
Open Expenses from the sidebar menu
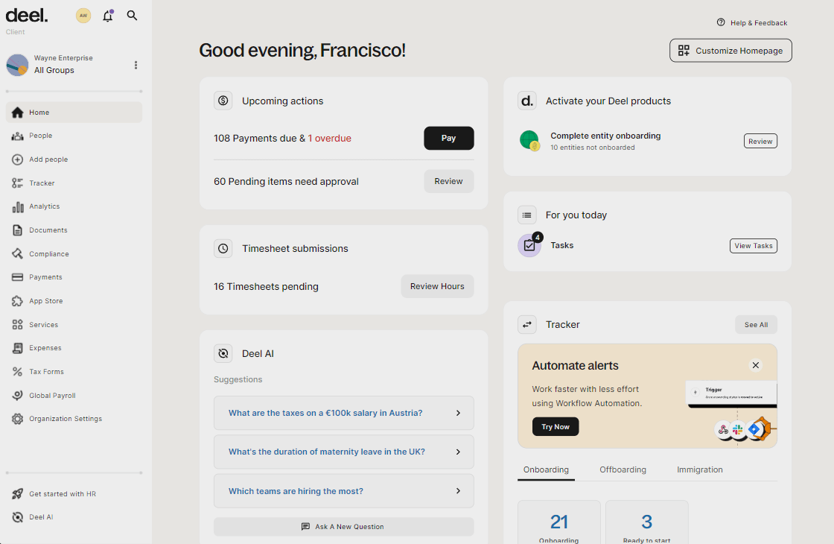(74, 348)
